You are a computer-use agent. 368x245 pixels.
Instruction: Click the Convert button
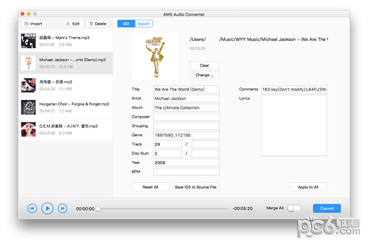[327, 208]
